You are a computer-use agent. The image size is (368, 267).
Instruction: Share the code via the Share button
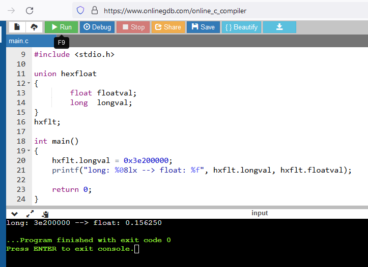(x=168, y=27)
